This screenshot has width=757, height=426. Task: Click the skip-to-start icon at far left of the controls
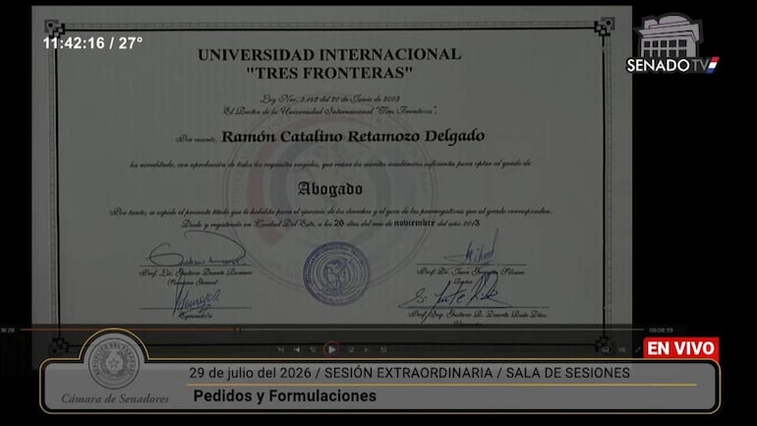(280, 349)
